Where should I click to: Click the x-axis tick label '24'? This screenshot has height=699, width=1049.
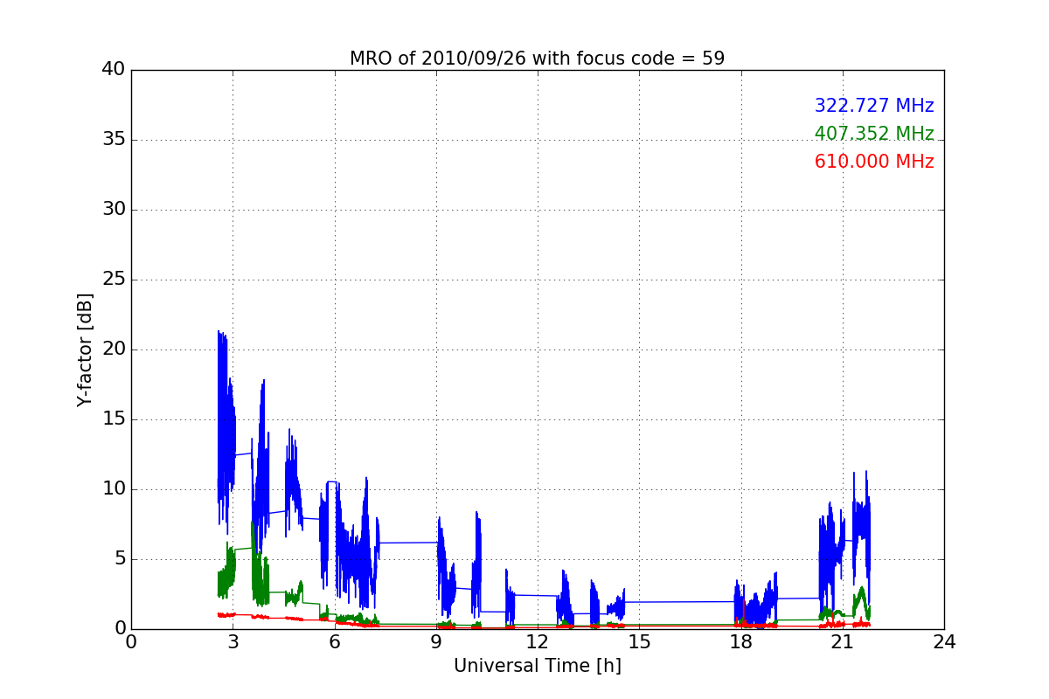click(944, 642)
